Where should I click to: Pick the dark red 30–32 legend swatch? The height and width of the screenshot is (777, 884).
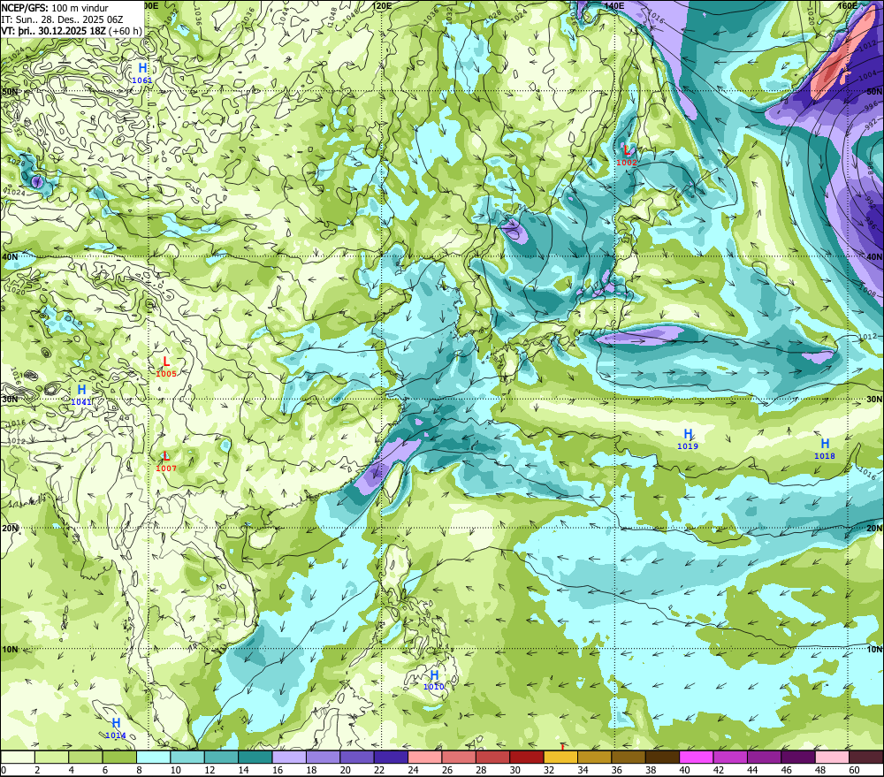coord(527,757)
